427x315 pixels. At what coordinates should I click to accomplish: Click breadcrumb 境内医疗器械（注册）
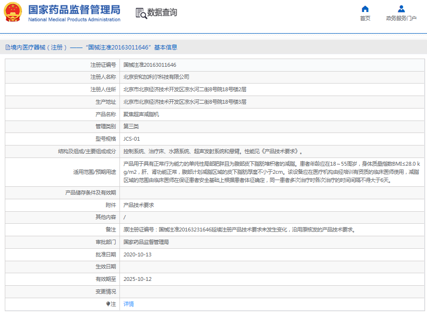click(x=39, y=48)
